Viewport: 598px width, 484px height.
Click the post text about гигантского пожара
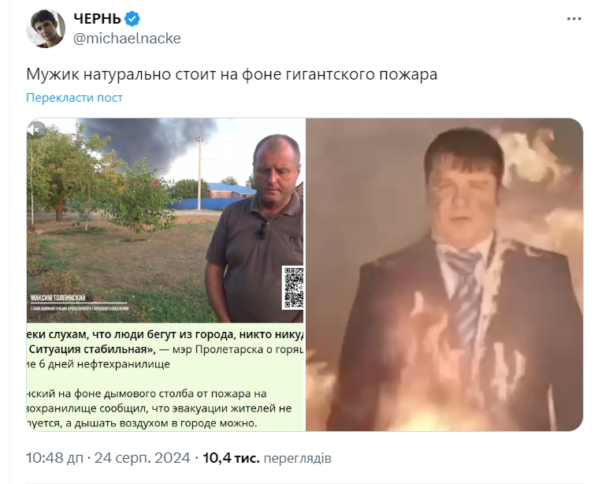(232, 74)
